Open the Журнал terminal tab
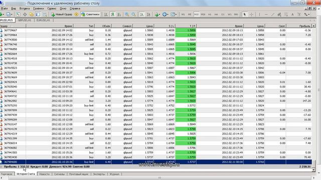 (114, 174)
